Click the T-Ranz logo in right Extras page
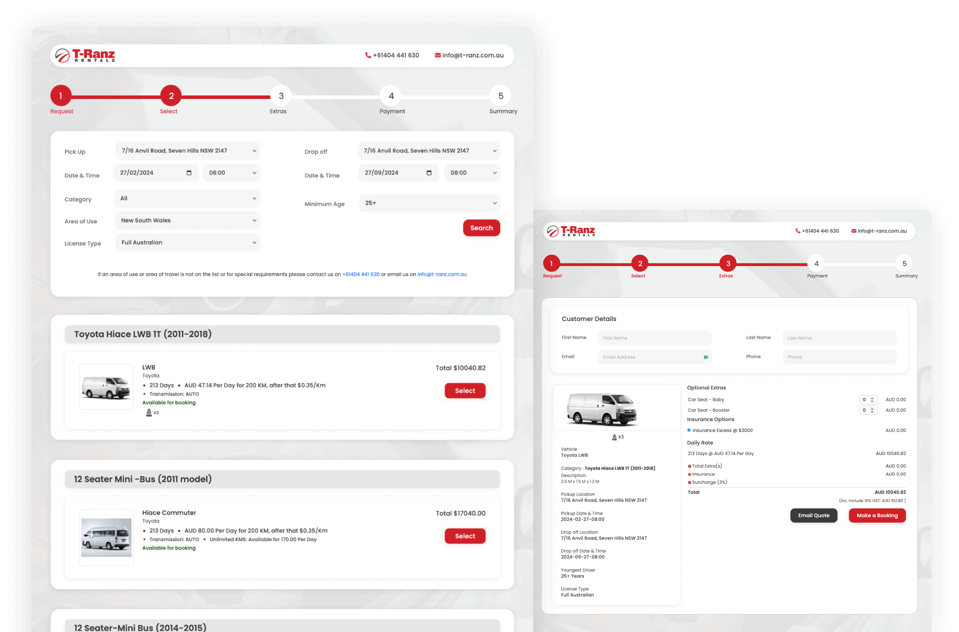This screenshot has width=959, height=632. click(x=570, y=231)
